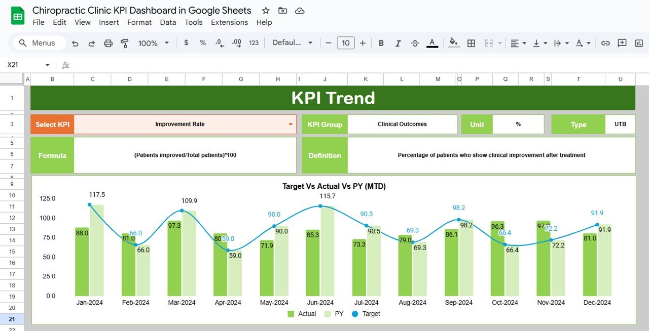Click the Print icon
The image size is (649, 331).
point(108,44)
